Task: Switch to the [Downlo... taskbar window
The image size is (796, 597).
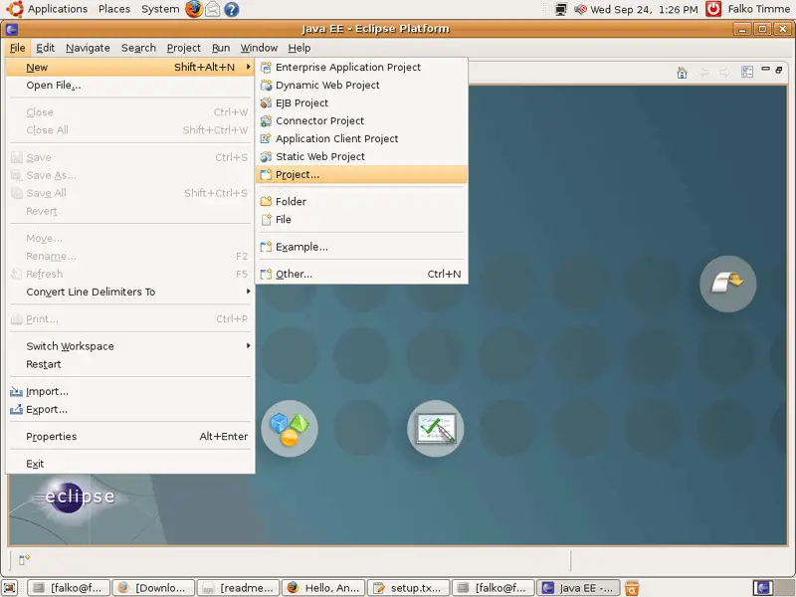Action: coord(153,588)
